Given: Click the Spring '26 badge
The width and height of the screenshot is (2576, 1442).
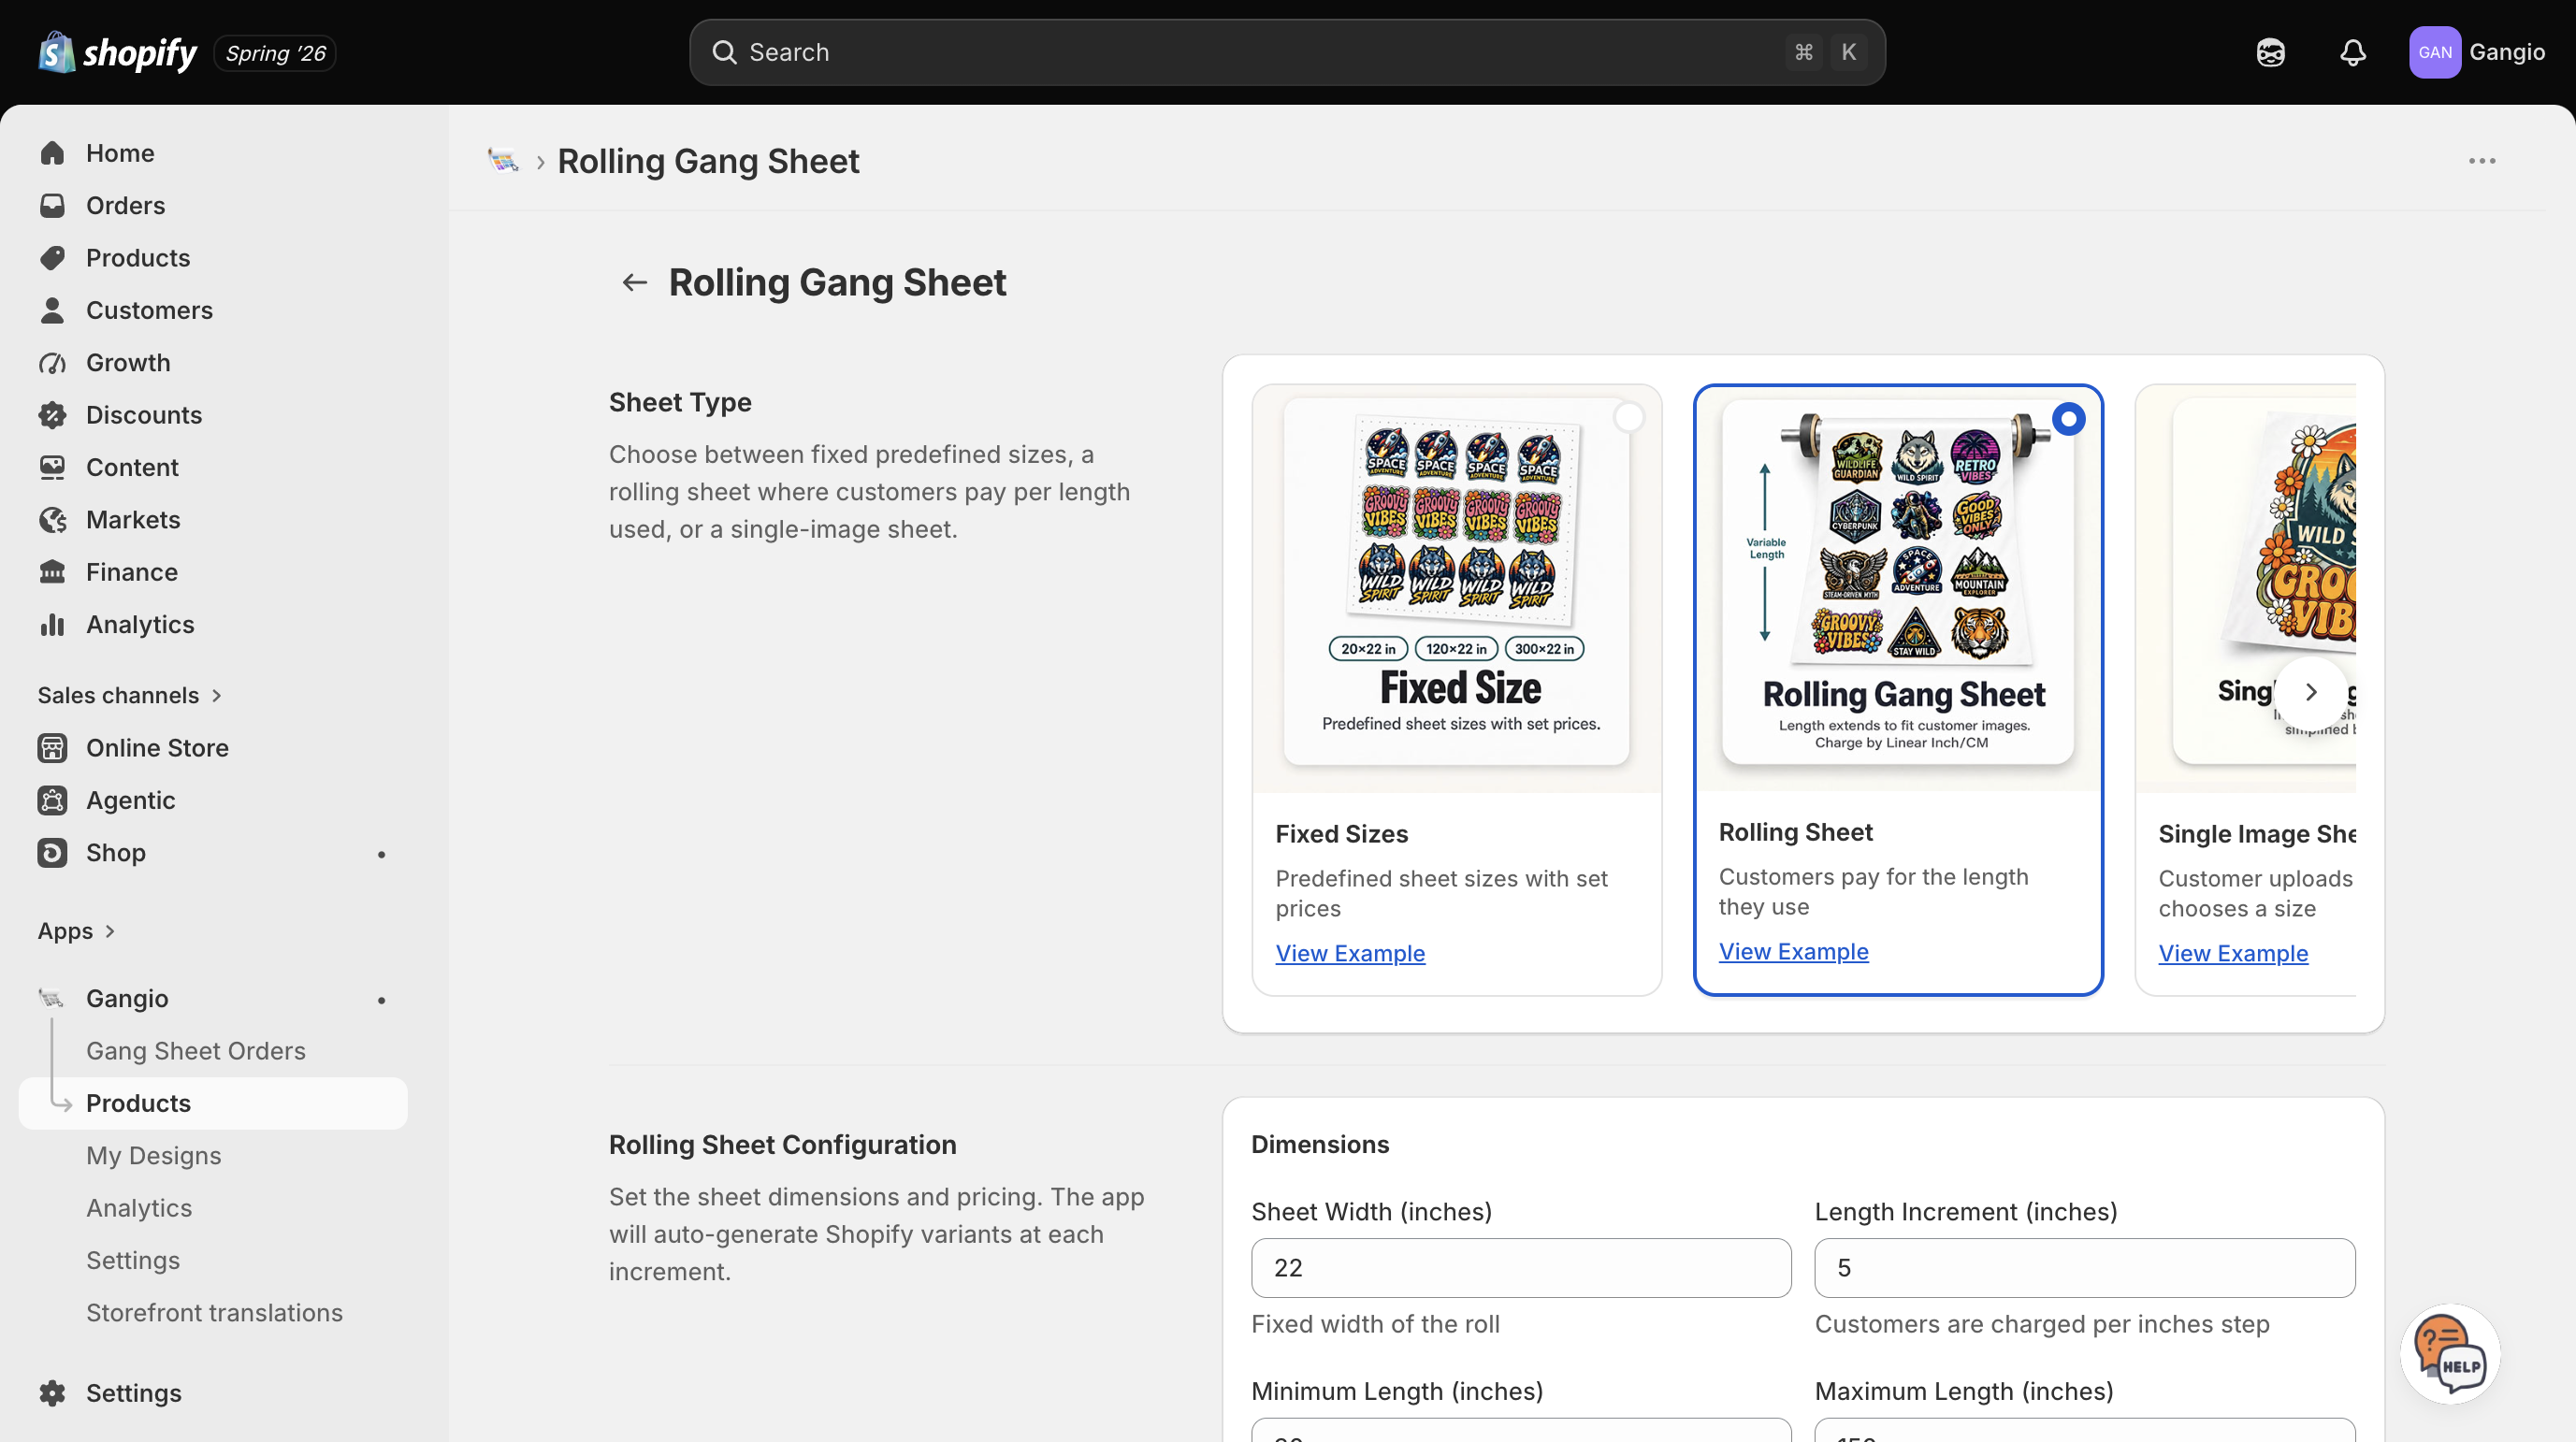Looking at the screenshot, I should point(275,53).
